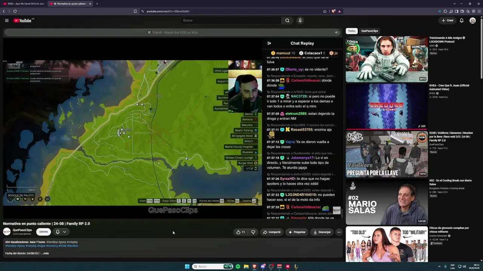The width and height of the screenshot is (483, 271).
Task: Click the #nomercy hashtag link
Action: 52,246
